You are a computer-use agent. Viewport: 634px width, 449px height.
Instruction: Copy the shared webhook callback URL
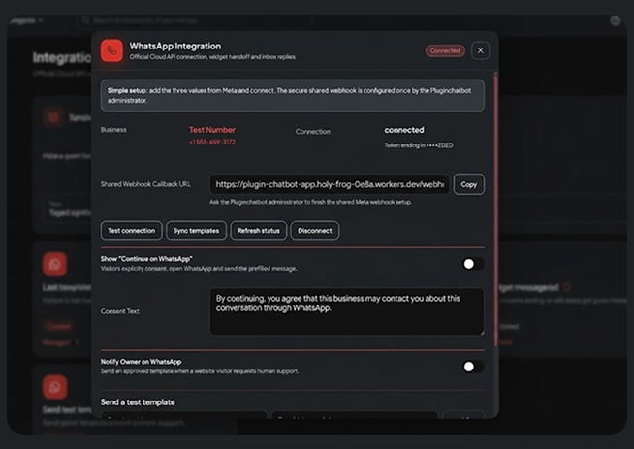[468, 184]
